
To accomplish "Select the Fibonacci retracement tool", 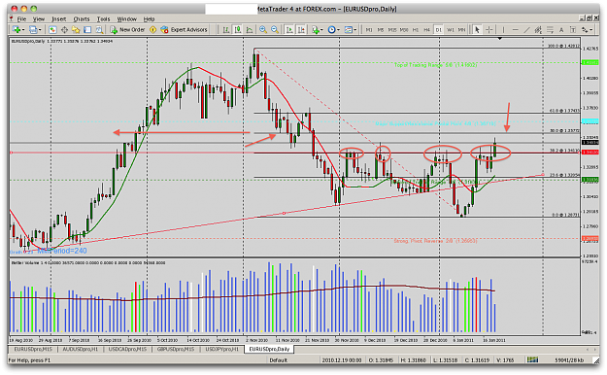I will coord(550,30).
